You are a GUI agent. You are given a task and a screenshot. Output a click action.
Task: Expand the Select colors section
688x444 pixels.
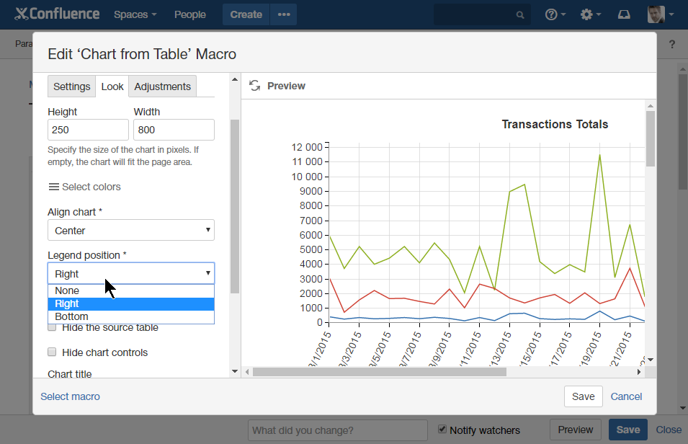click(84, 187)
